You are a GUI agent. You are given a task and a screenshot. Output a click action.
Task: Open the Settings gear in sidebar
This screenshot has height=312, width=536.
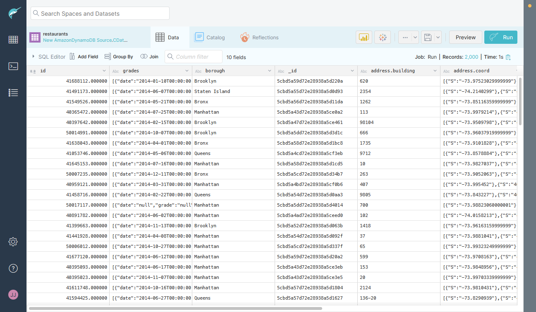coord(13,242)
